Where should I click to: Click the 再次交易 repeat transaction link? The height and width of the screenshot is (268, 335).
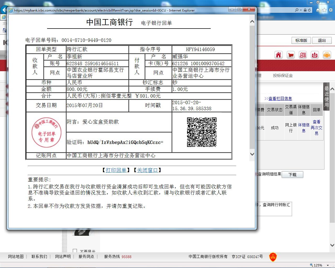[316, 131]
